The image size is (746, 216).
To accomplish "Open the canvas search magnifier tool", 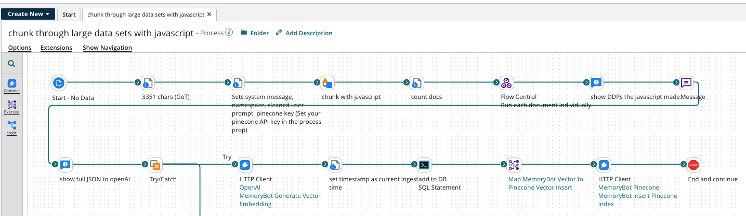I will pos(11,64).
